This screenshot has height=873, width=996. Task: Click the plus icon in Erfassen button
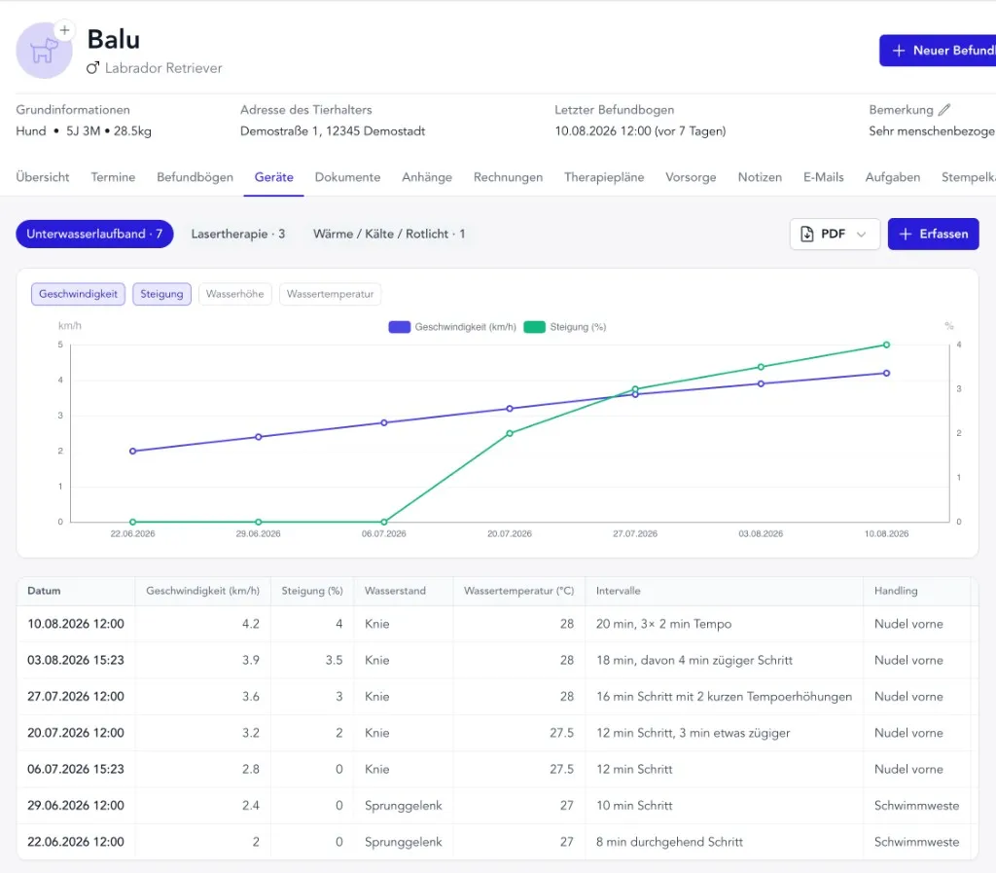pos(906,234)
